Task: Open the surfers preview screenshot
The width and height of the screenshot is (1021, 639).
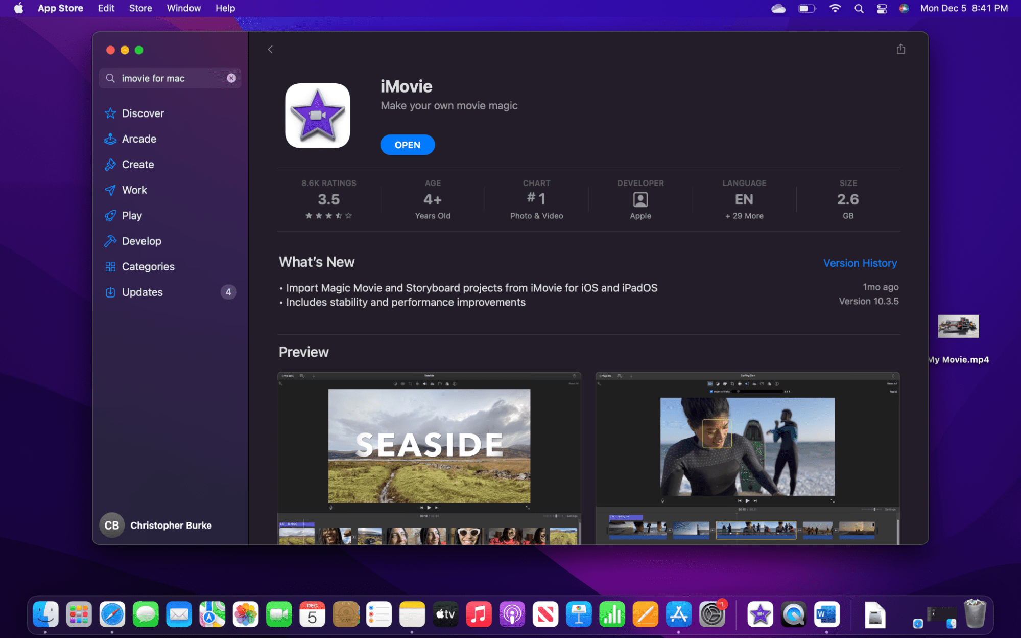Action: point(747,458)
